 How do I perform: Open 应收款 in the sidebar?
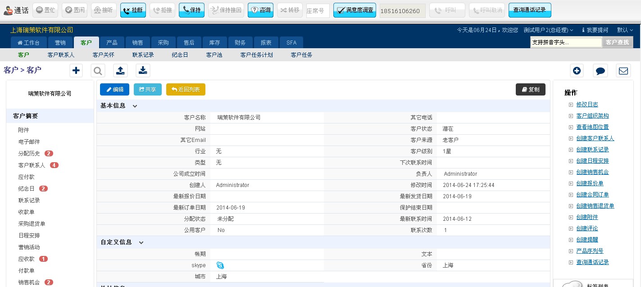27,259
